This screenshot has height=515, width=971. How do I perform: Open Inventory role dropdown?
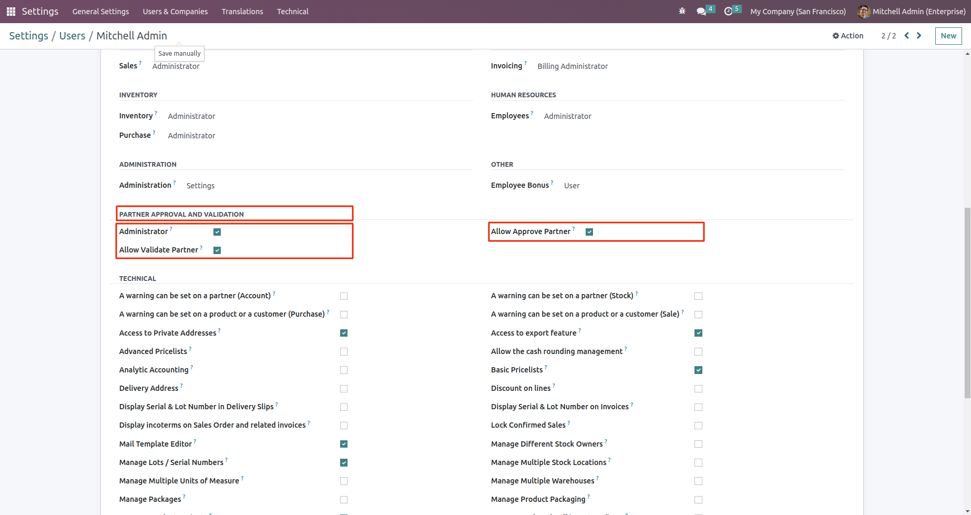click(x=191, y=116)
